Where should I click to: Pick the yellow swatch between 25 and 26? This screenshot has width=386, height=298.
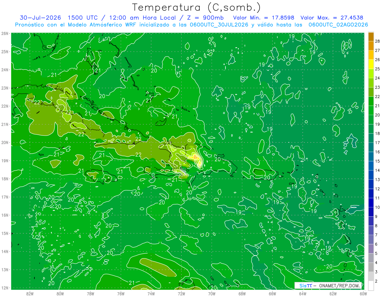371,64
